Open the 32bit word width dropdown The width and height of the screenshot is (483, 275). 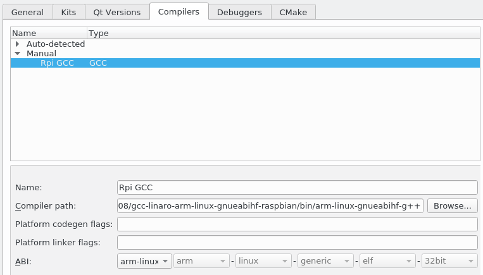pyautogui.click(x=449, y=260)
